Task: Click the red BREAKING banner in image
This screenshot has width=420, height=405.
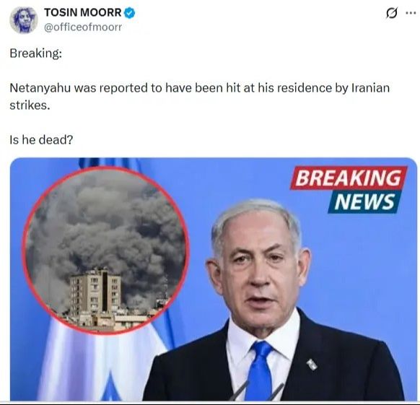Action: 349,178
